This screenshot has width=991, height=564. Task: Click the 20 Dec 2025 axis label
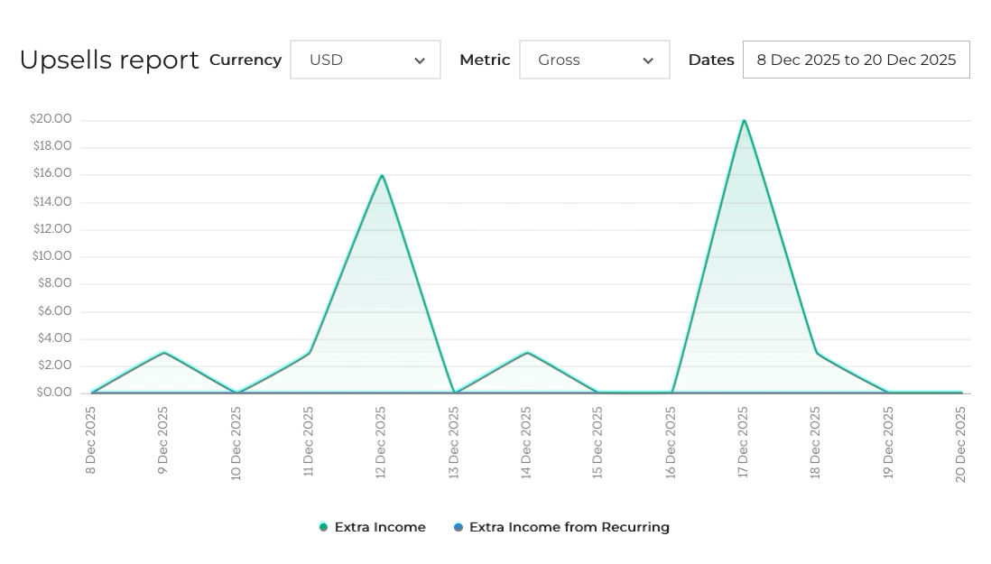(x=960, y=444)
